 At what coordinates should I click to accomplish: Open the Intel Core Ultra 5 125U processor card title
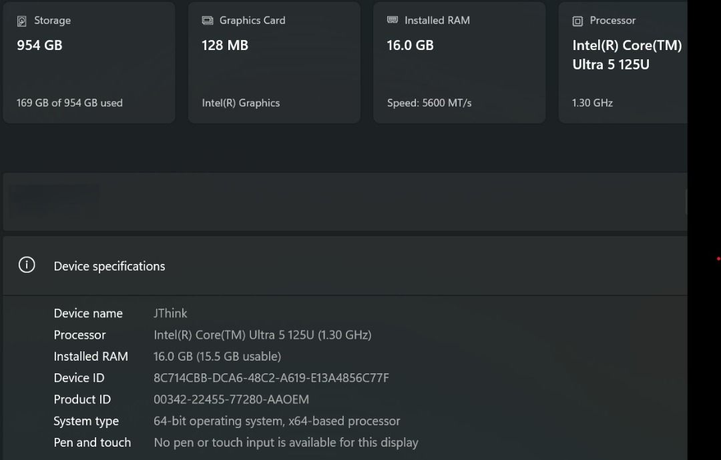[627, 55]
